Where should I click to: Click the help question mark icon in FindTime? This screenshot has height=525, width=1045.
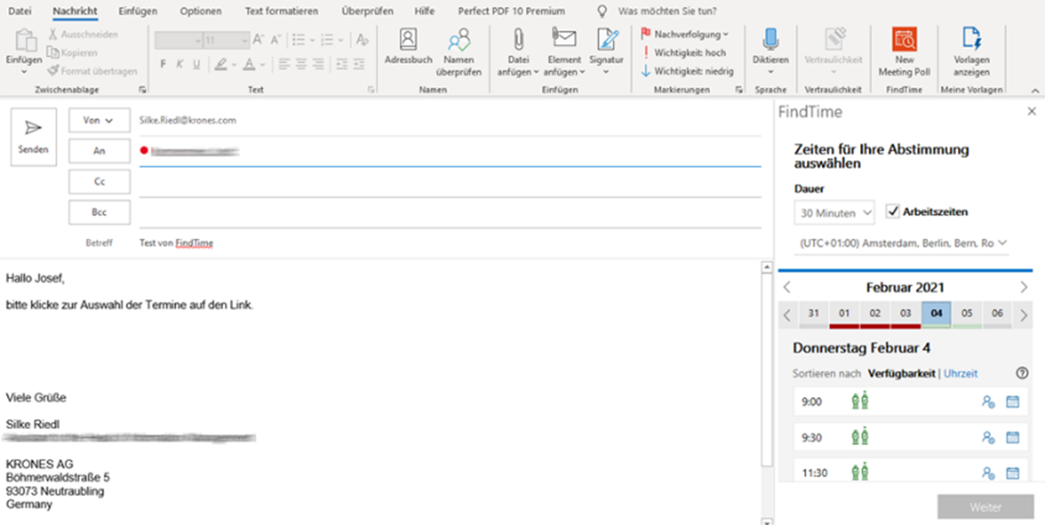1022,374
